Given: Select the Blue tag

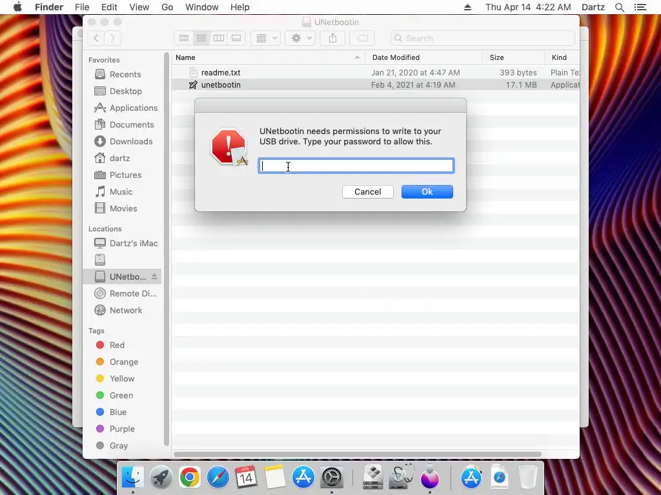Looking at the screenshot, I should pos(111,412).
